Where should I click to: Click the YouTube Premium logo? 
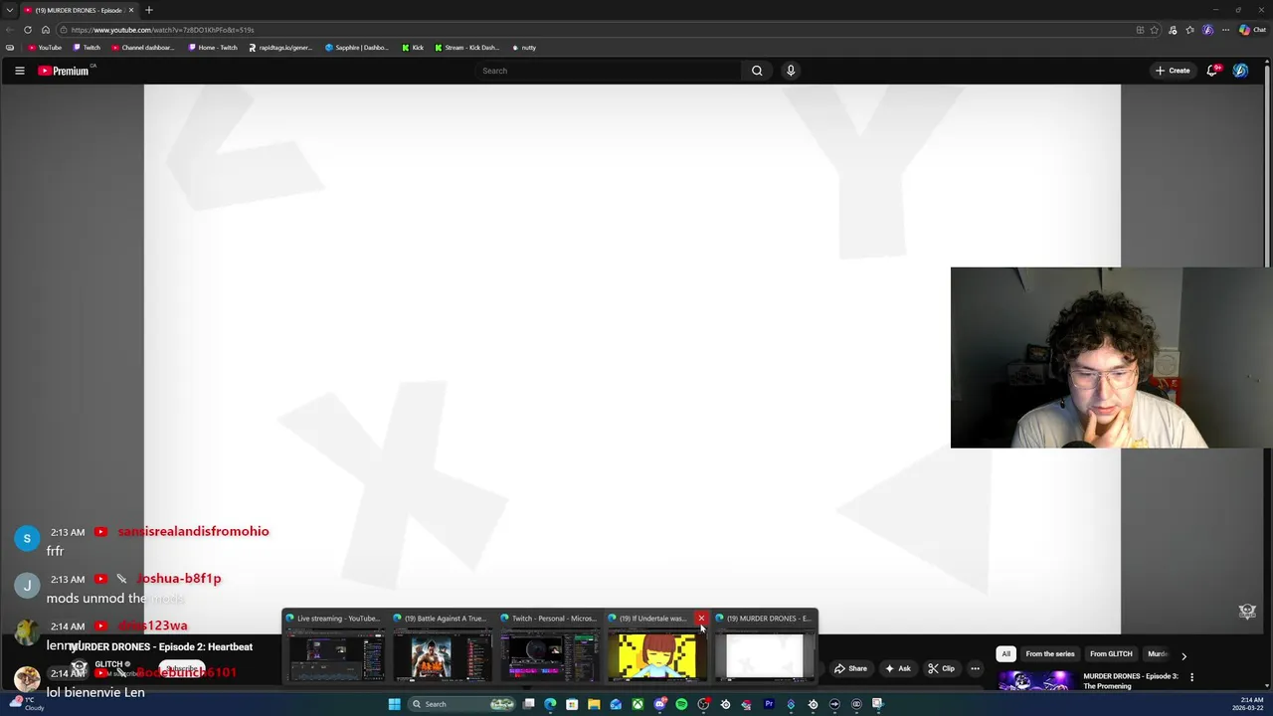click(x=66, y=71)
